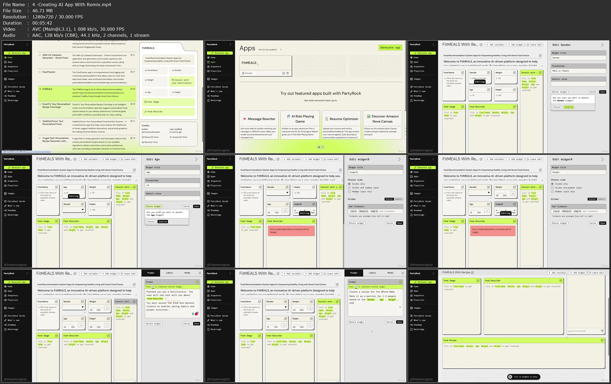Click Leave edit in the FitMEALS With Recipe frame
The height and width of the screenshot is (384, 611).
click(x=597, y=273)
